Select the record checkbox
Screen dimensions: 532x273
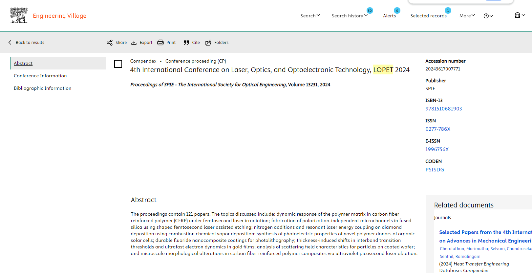pos(118,64)
